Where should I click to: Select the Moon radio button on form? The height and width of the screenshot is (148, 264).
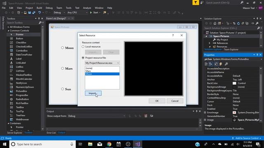point(62,48)
